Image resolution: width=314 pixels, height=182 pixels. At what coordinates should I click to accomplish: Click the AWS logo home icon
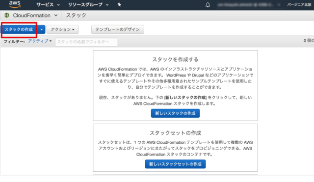[15, 4]
